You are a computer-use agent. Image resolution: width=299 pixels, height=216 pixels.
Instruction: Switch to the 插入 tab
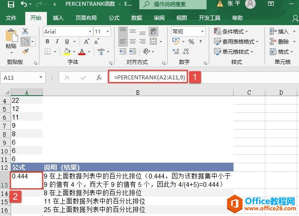pos(58,18)
